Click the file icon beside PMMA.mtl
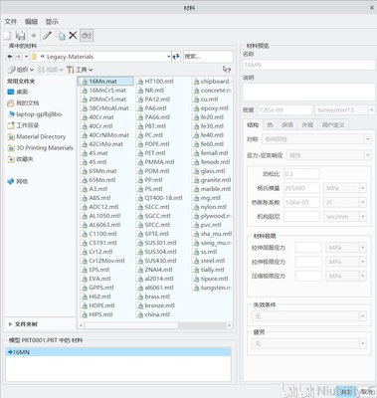The width and height of the screenshot is (377, 398). tap(140, 162)
